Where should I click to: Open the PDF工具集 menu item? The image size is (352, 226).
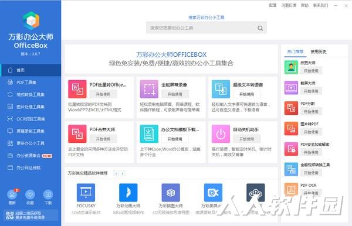click(x=31, y=82)
